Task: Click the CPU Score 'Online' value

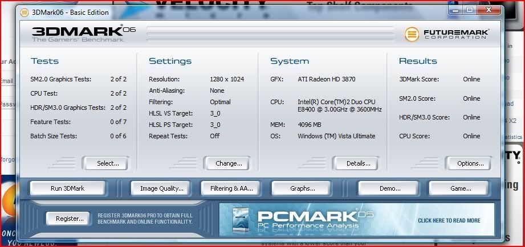Action: tap(471, 136)
